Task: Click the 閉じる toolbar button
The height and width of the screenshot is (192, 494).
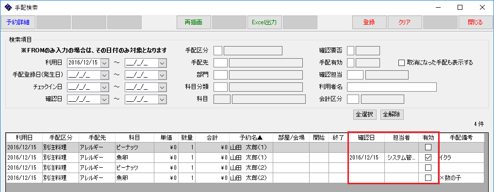Action: tap(475, 22)
